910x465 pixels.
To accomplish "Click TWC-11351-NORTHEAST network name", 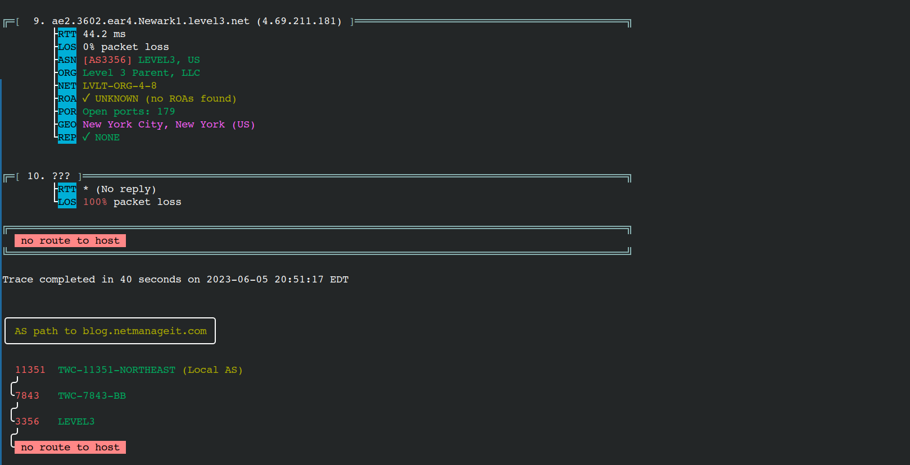I will coord(116,370).
